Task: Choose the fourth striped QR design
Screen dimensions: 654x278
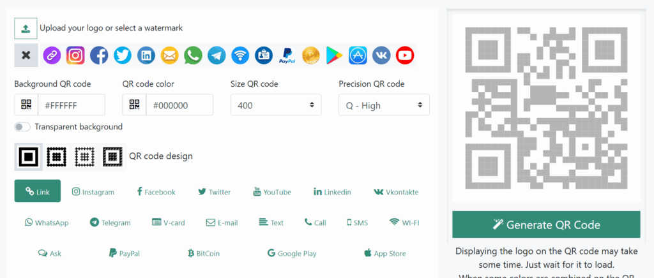Action: click(113, 156)
